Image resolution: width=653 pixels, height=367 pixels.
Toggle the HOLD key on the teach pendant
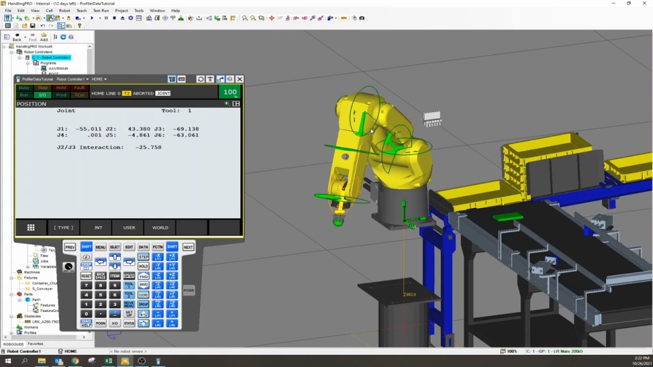(x=144, y=266)
